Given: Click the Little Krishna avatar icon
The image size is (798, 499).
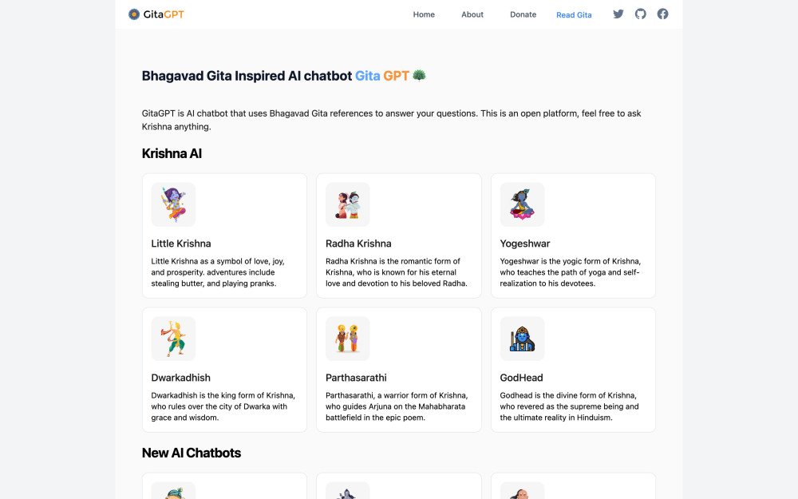Looking at the screenshot, I should [173, 204].
